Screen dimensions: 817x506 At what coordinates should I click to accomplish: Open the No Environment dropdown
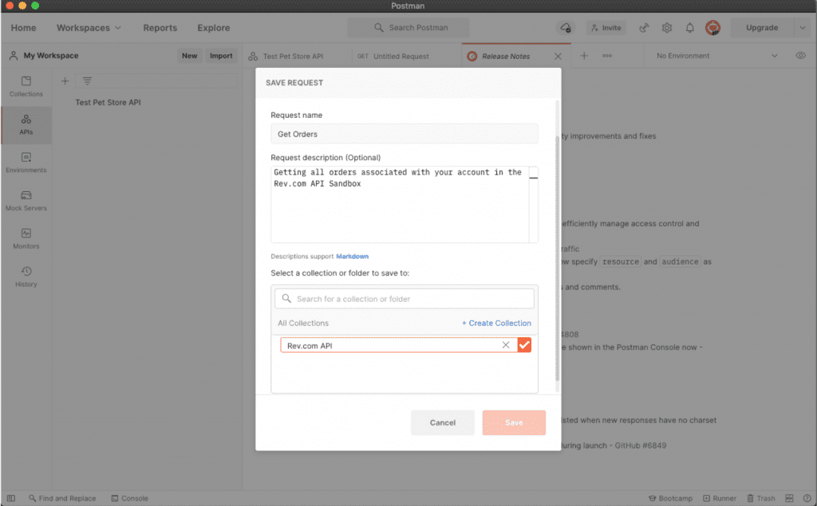click(x=717, y=56)
